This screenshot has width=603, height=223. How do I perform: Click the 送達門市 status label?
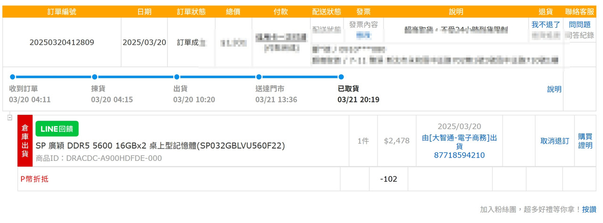(x=270, y=88)
